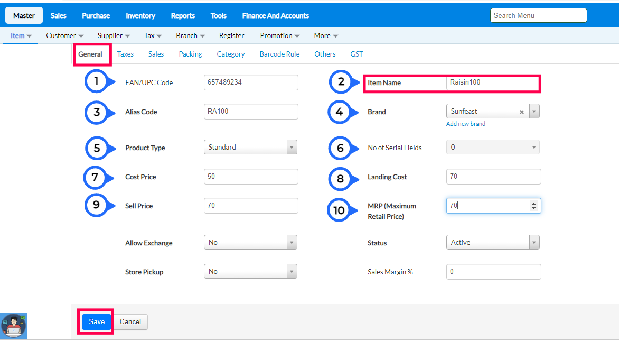This screenshot has height=340, width=619.
Task: Open the Inventory menu
Action: pos(140,16)
